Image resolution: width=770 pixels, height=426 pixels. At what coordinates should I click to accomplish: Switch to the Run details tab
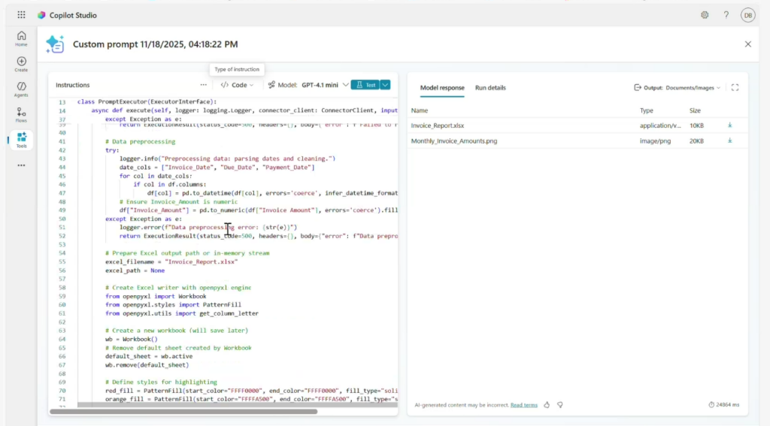tap(490, 88)
